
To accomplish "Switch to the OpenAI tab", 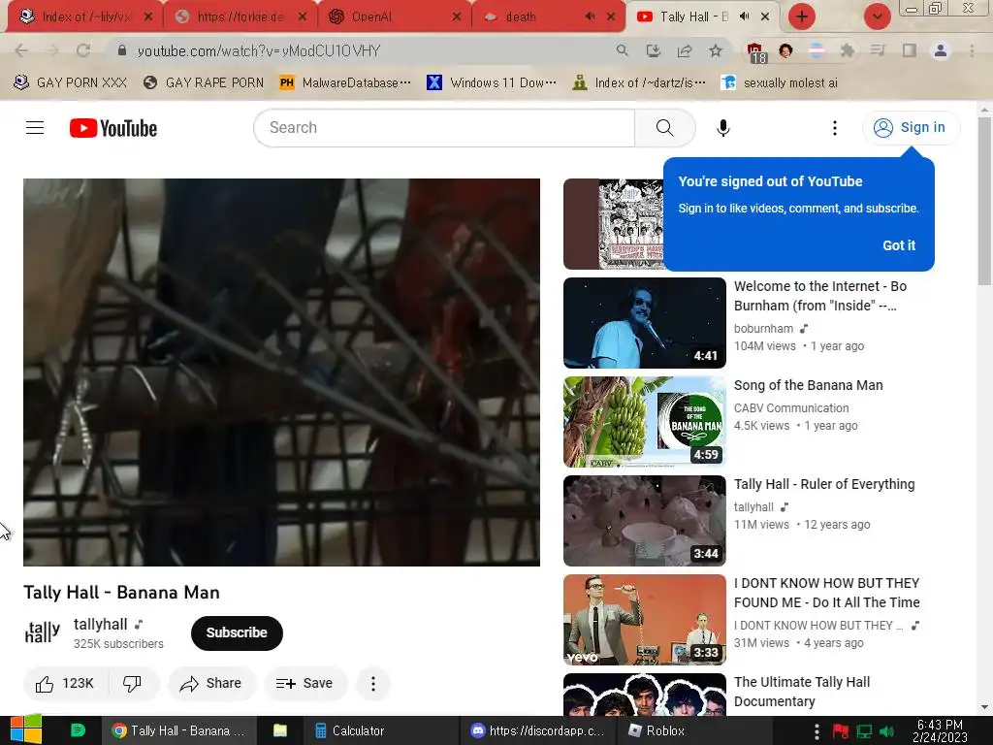I will tap(394, 16).
